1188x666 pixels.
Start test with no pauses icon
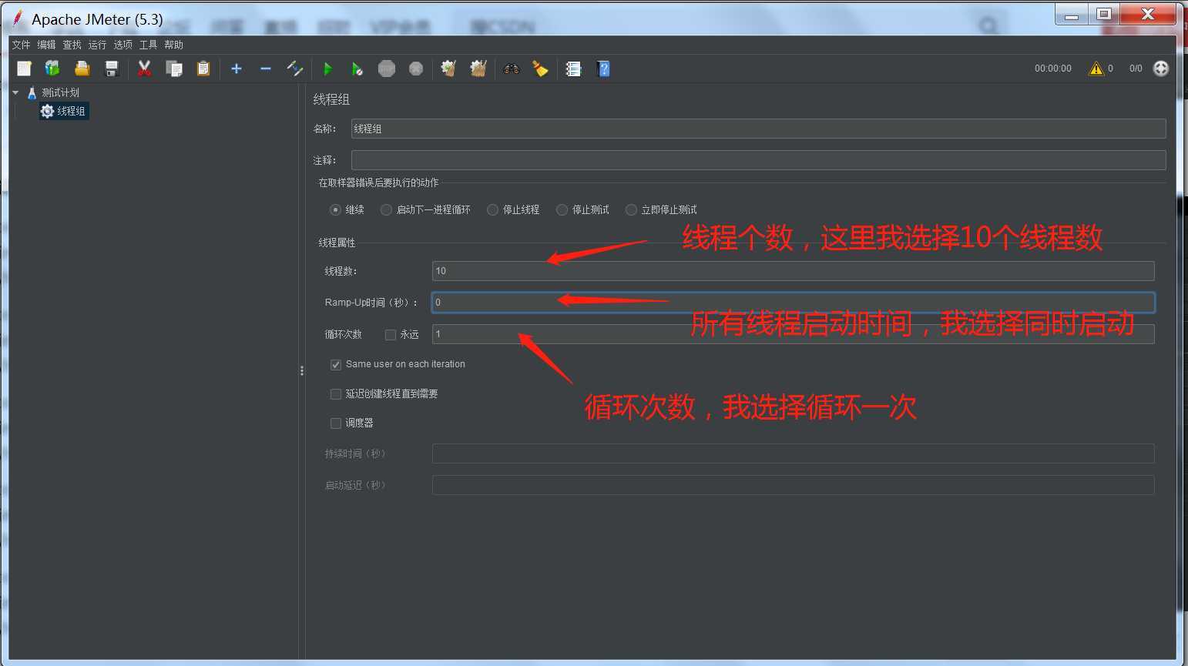click(x=357, y=69)
